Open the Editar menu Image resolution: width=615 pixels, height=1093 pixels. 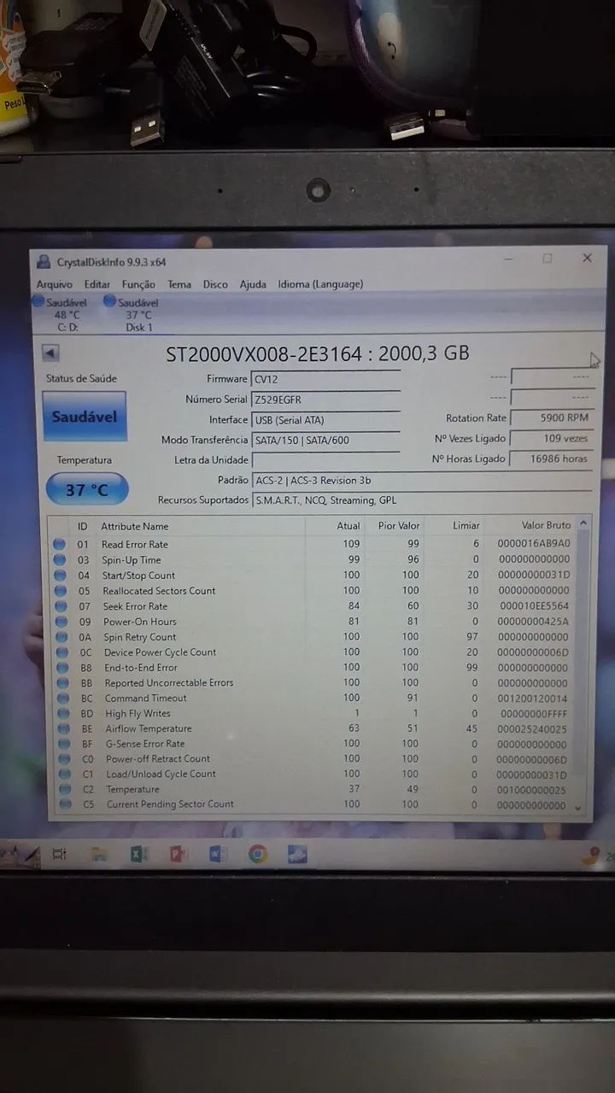point(97,284)
